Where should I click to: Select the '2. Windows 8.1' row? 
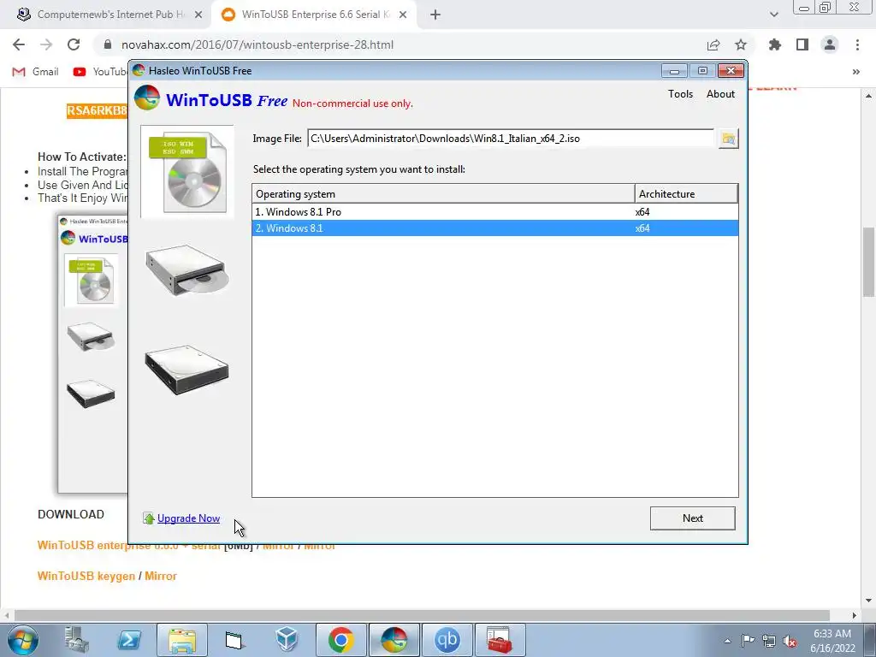tap(495, 228)
